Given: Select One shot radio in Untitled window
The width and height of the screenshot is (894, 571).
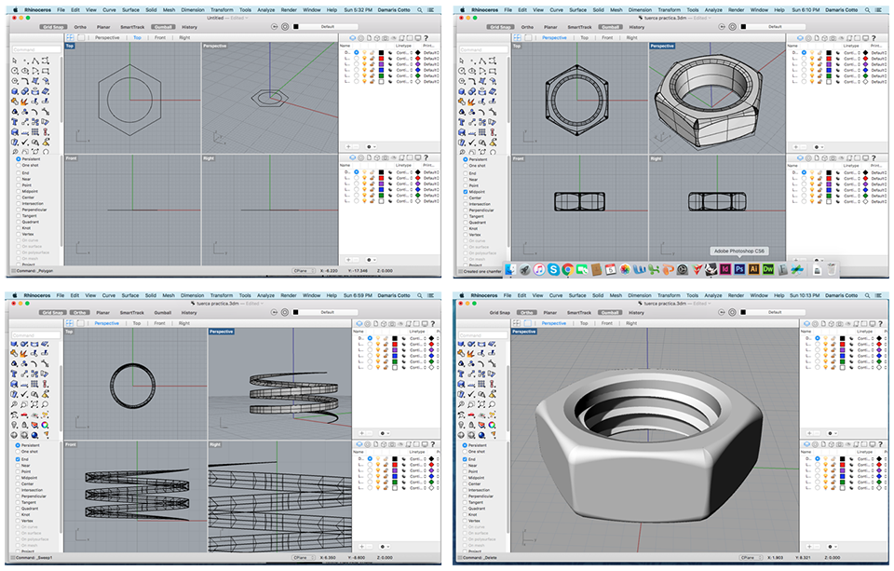Looking at the screenshot, I should click(19, 166).
